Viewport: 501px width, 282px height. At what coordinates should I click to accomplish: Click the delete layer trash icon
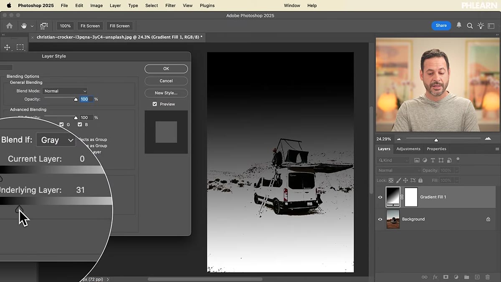[488, 277]
